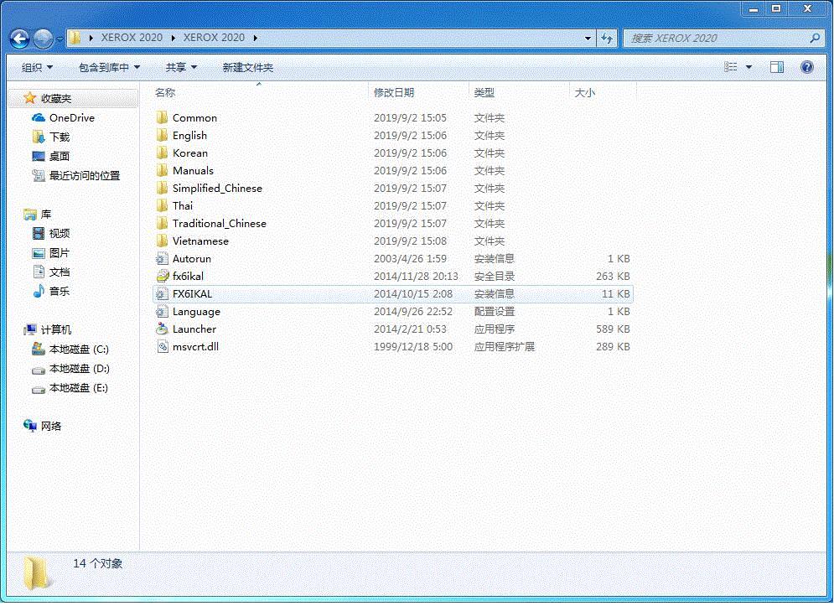Click the back navigation arrow
Viewport: 834px width, 606px height.
(x=18, y=39)
